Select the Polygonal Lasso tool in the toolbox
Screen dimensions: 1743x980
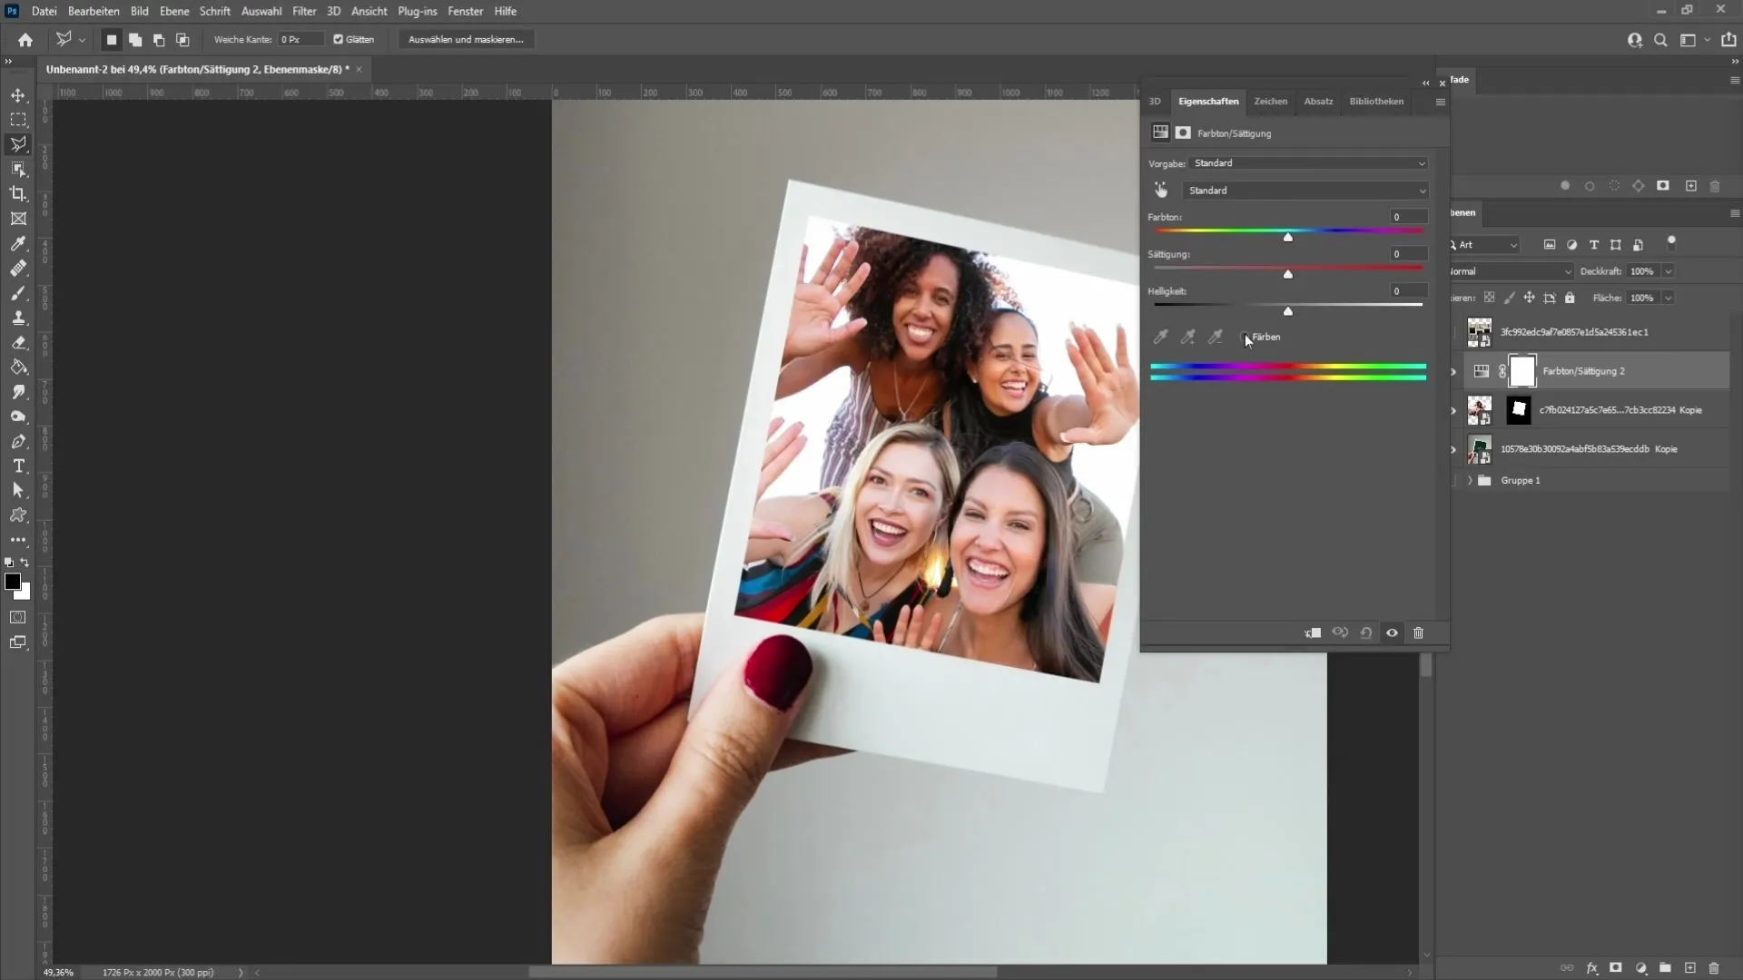pos(18,144)
